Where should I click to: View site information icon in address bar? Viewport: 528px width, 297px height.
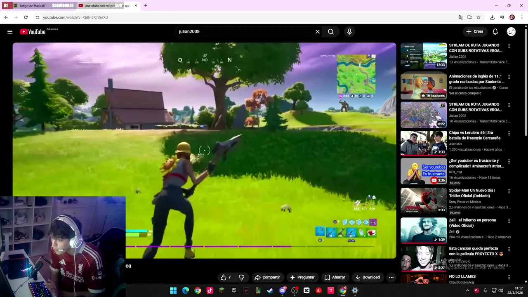[x=38, y=17]
